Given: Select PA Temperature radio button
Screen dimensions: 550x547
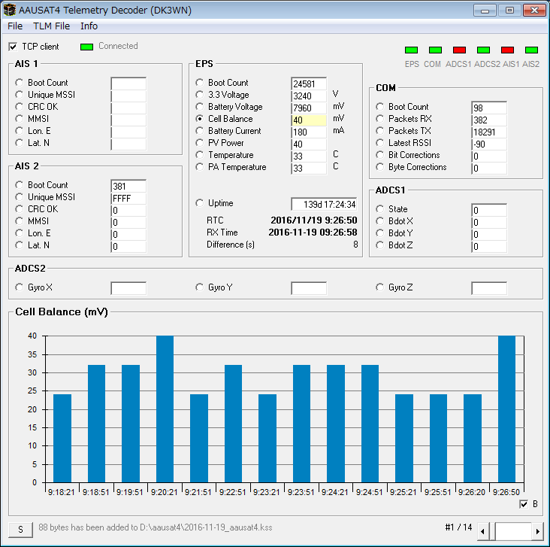Looking at the screenshot, I should point(200,167).
